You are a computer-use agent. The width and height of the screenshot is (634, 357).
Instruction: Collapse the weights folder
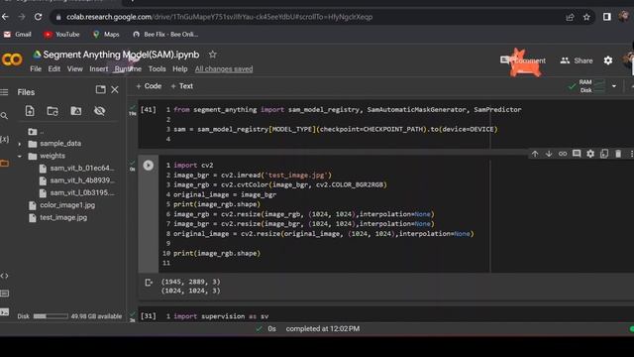pos(20,156)
